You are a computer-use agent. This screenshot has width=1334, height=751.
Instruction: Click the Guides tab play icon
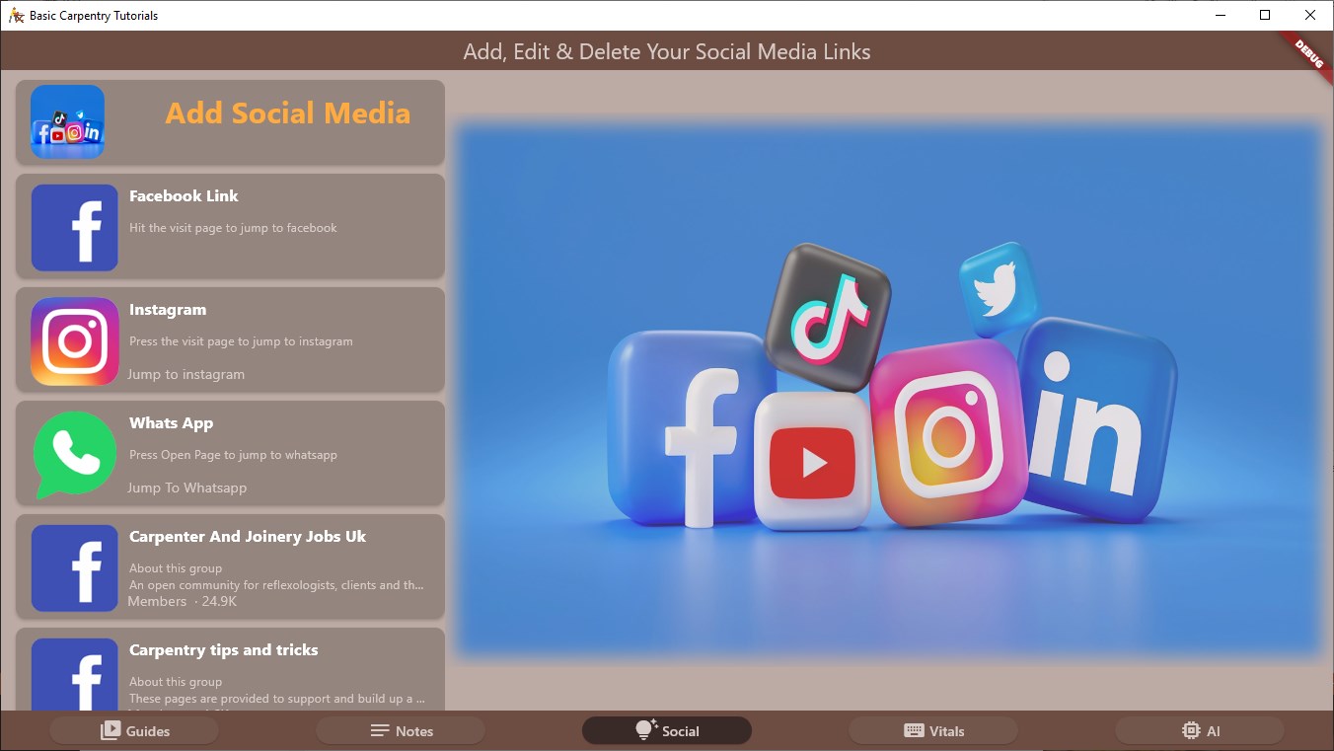110,730
